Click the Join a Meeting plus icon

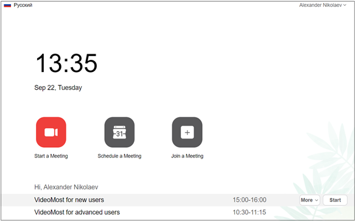187,132
